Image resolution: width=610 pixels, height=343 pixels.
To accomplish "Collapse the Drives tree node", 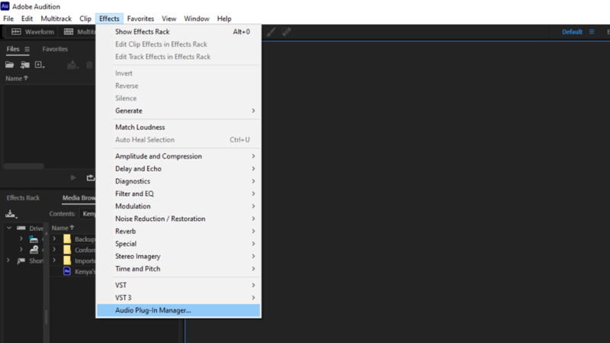I will (x=9, y=228).
